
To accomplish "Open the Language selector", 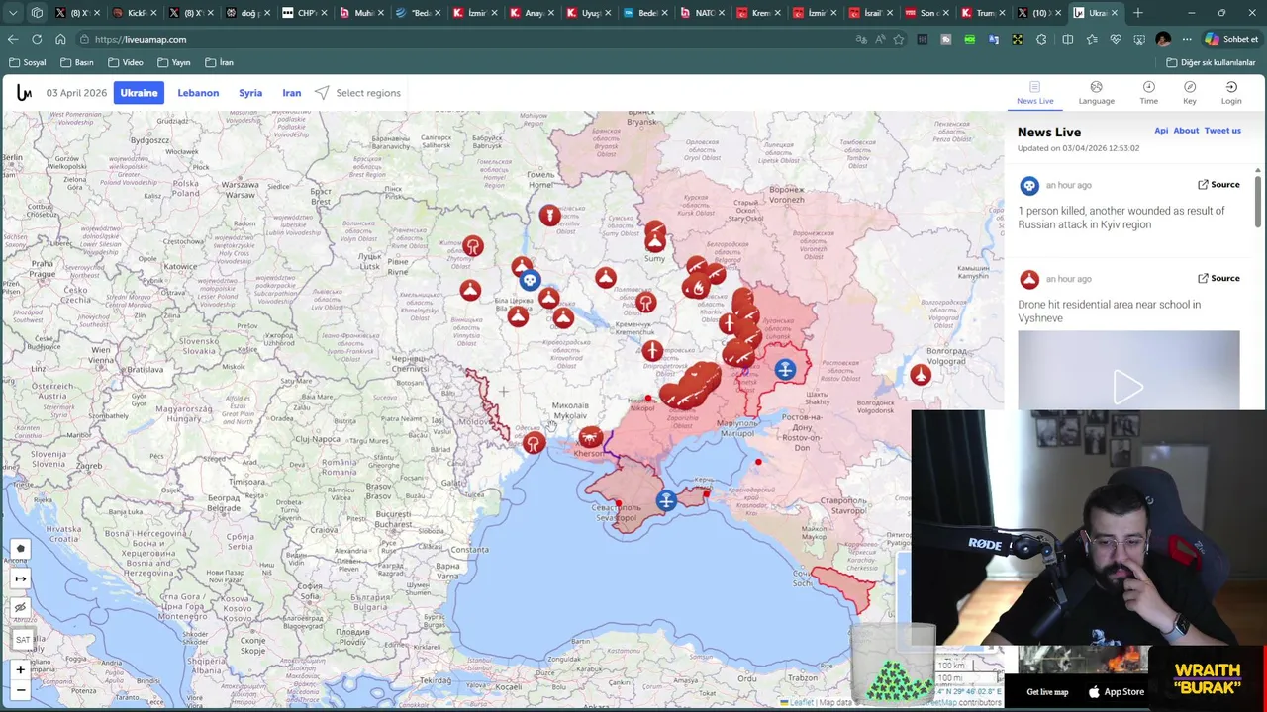I will tap(1096, 93).
